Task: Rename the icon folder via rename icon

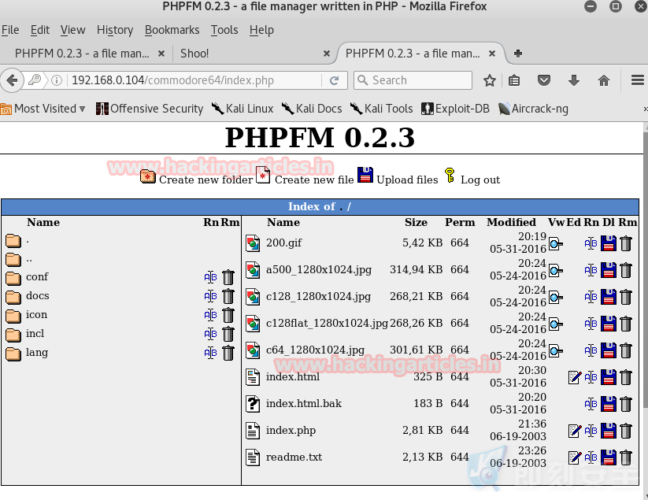Action: click(x=210, y=315)
